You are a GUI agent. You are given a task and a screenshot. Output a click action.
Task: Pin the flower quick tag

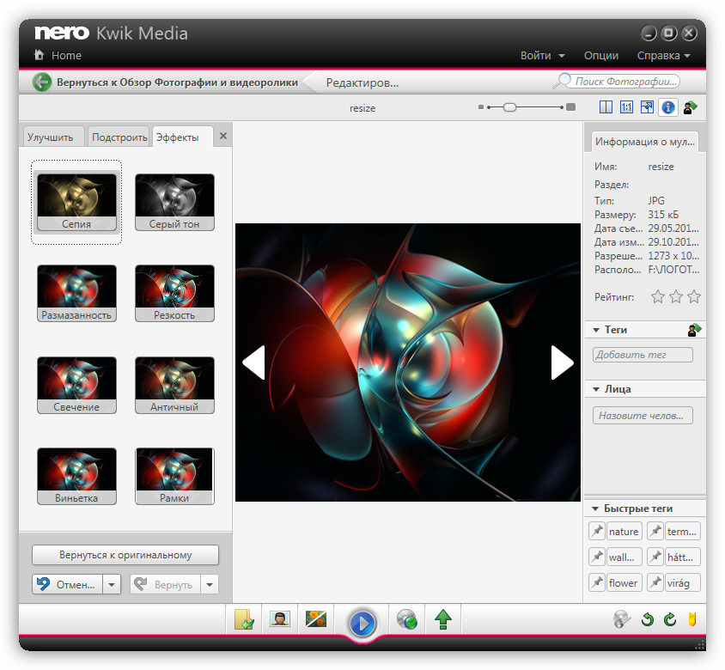click(596, 583)
